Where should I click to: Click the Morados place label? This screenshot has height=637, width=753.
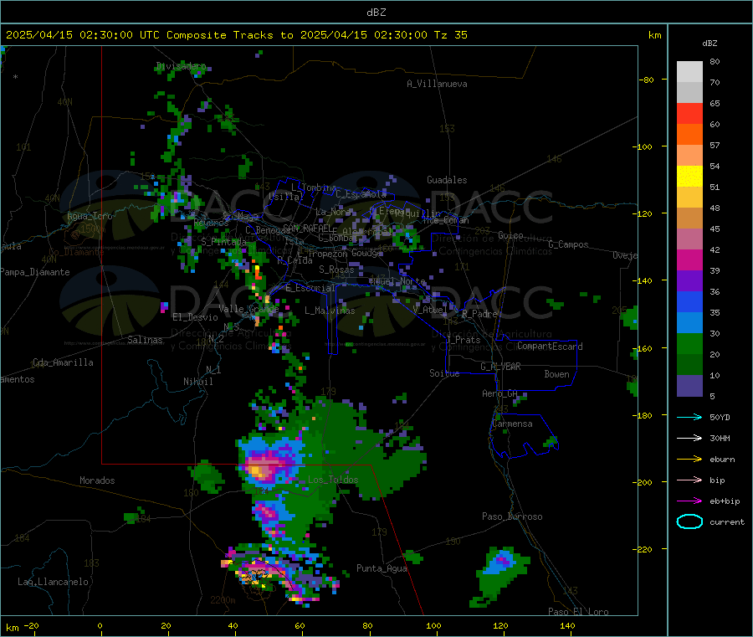click(97, 480)
